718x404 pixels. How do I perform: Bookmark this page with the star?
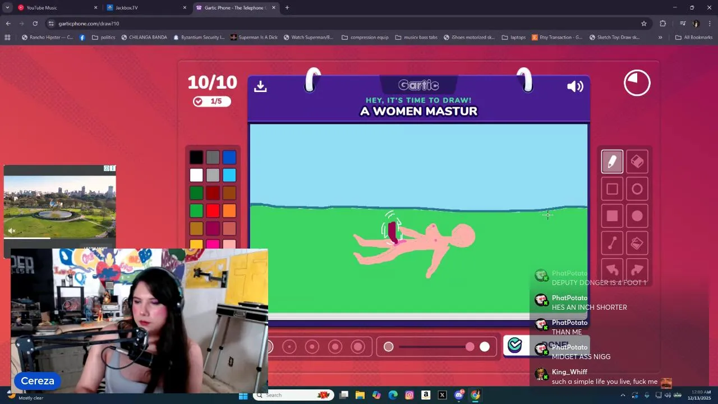point(644,24)
